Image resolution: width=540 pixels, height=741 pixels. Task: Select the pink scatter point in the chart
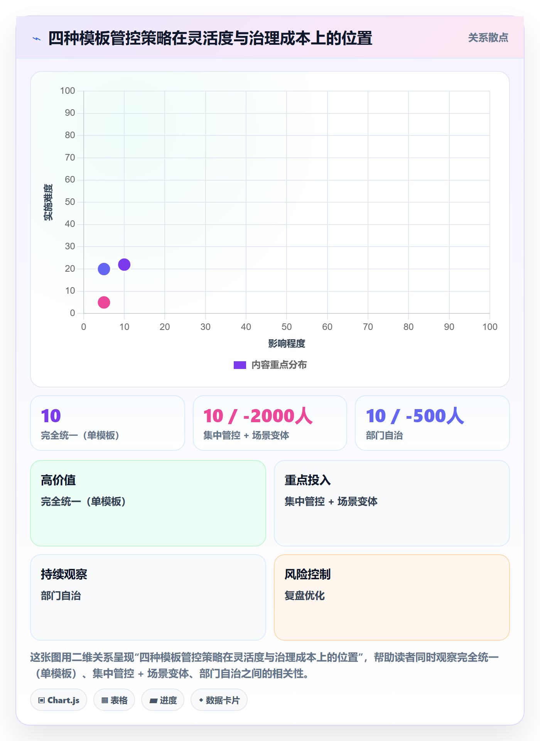pos(104,302)
